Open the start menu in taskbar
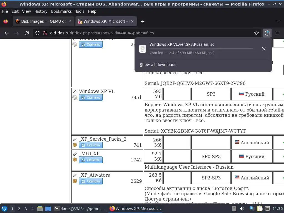This screenshot has width=284, height=213. pyautogui.click(x=4, y=209)
